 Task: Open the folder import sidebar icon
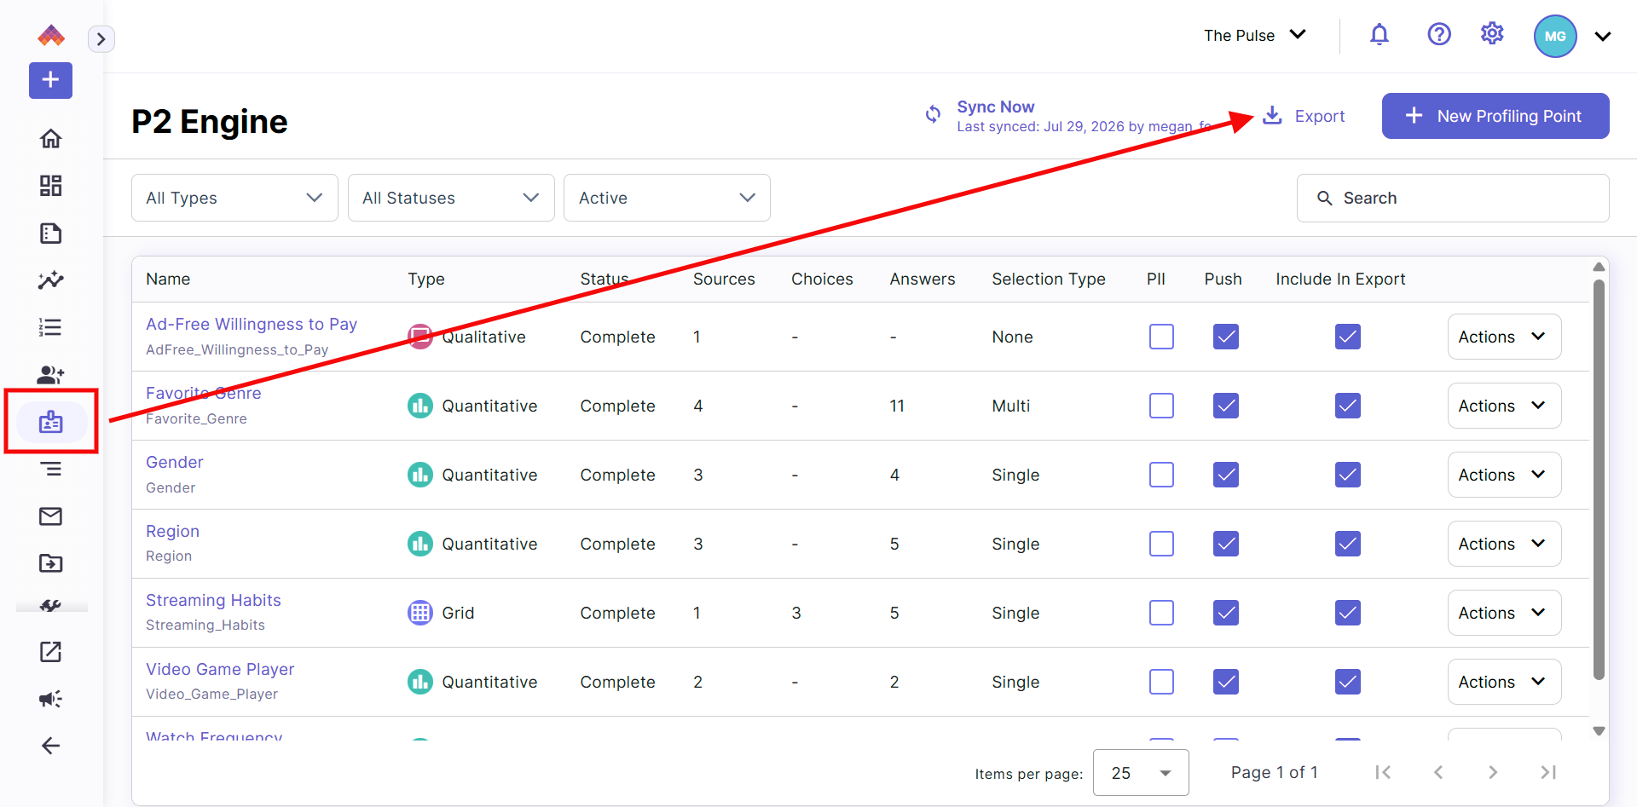tap(51, 563)
